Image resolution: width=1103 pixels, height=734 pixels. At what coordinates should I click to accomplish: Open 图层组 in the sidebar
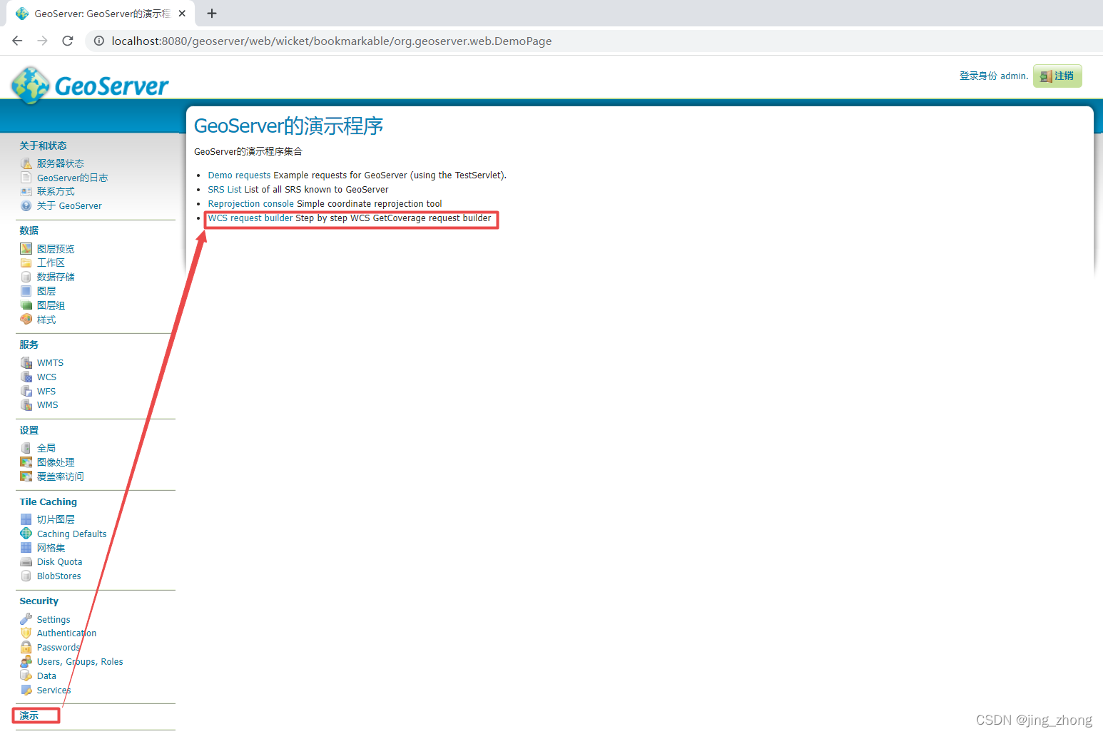coord(51,305)
